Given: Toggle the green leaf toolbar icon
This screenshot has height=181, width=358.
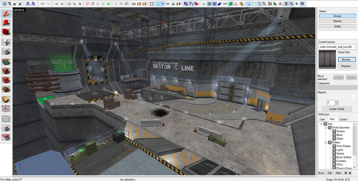Looking at the screenshot, I should (231, 4).
